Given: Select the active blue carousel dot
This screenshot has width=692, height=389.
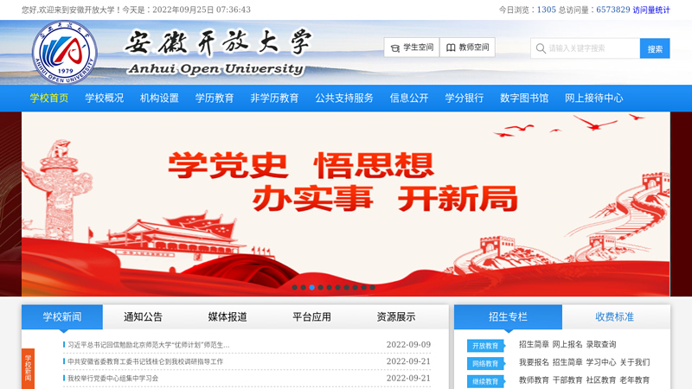Looking at the screenshot, I should (311, 287).
